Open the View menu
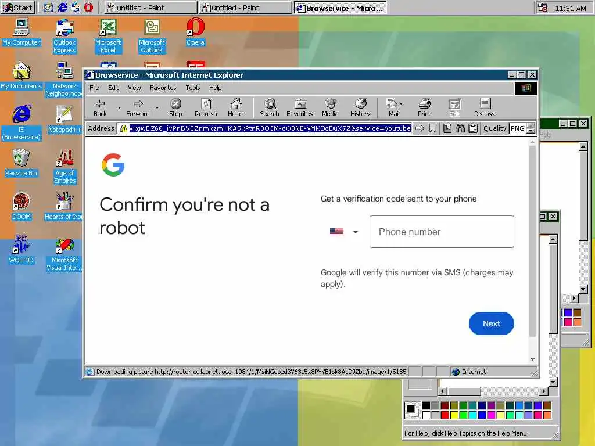The width and height of the screenshot is (595, 446). pos(134,88)
